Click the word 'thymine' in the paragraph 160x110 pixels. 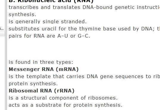(x=90, y=29)
